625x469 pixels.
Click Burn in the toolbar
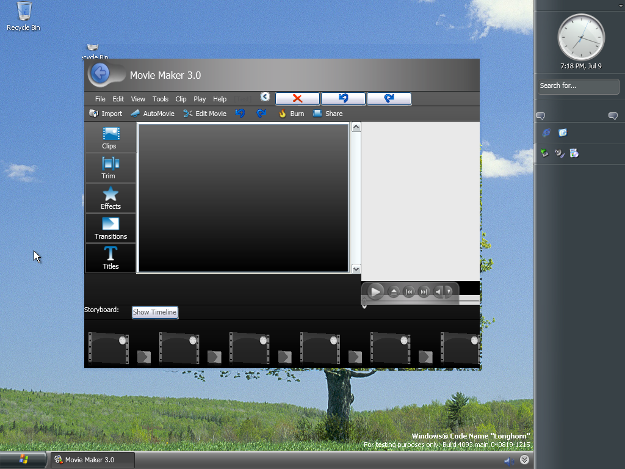click(291, 114)
